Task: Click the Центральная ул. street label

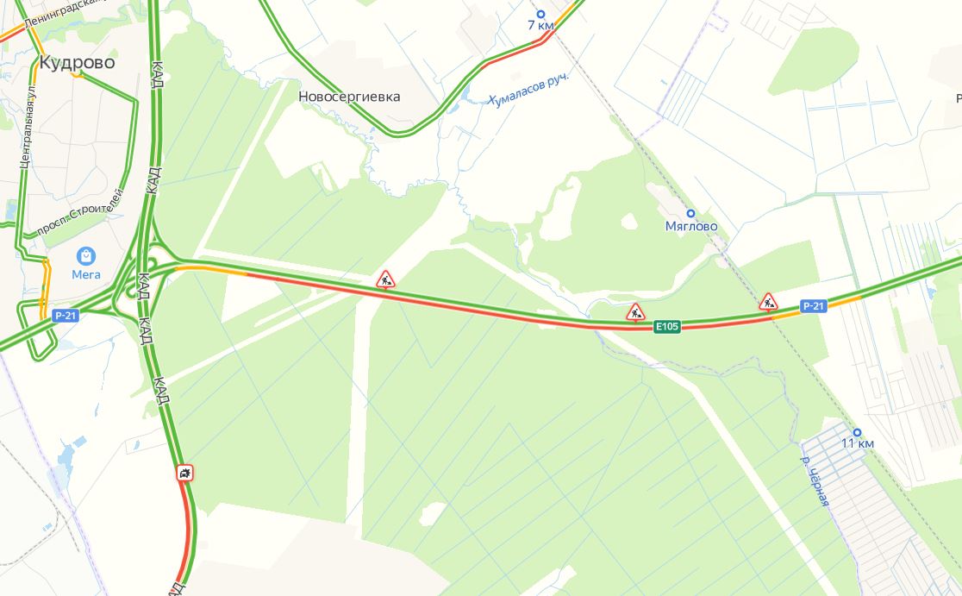Action: (x=28, y=125)
